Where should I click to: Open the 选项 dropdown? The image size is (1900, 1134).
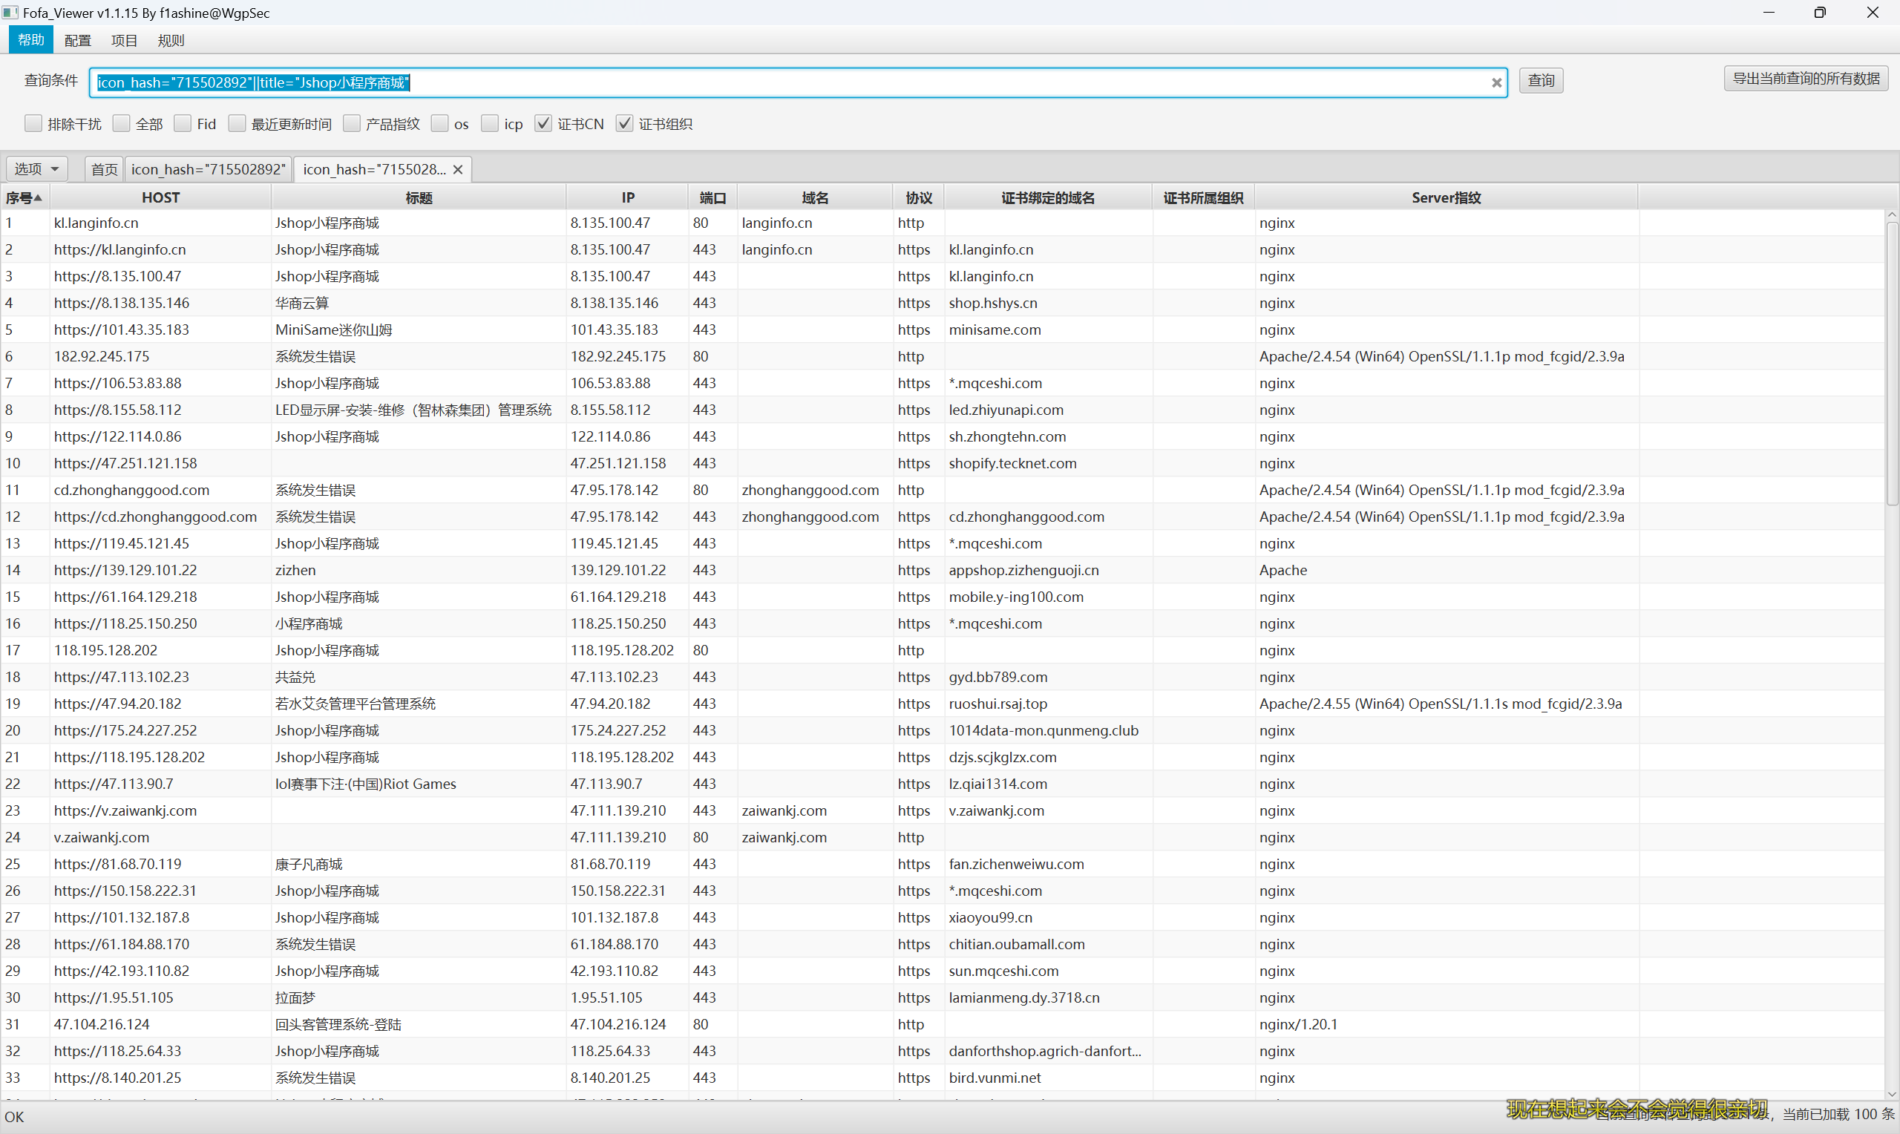(x=36, y=169)
